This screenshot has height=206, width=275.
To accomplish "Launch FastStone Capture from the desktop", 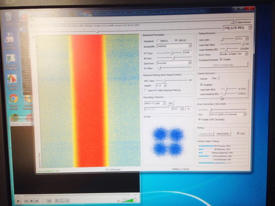I will (12, 82).
